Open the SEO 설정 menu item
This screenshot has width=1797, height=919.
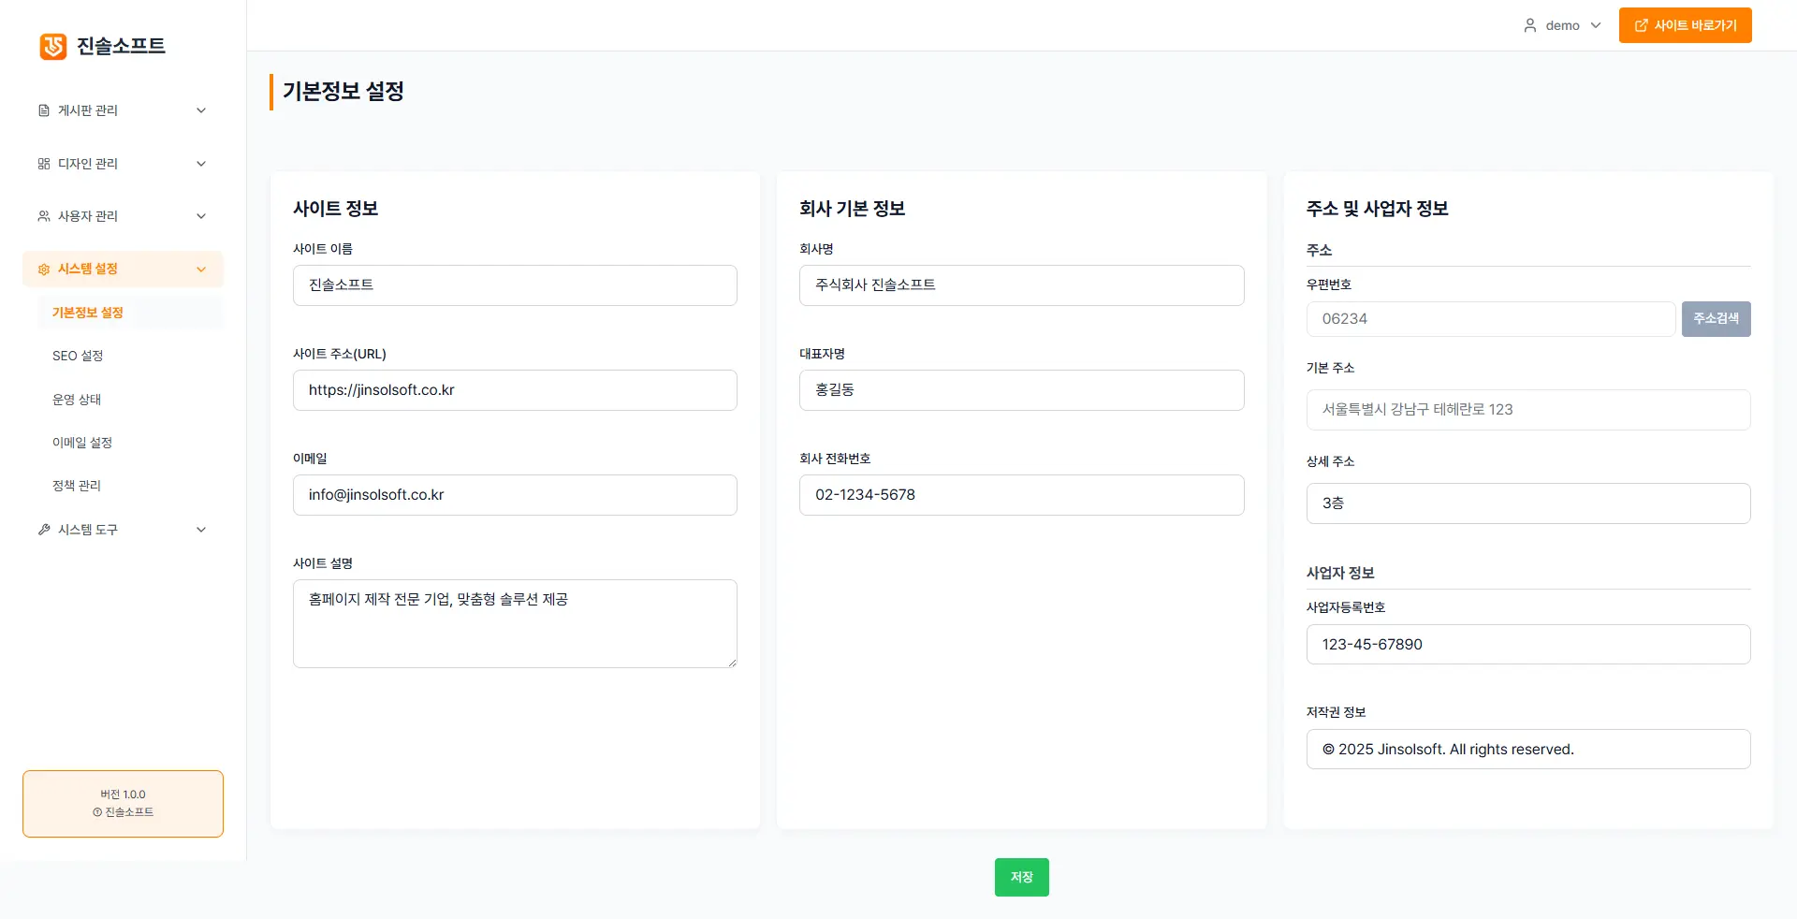pos(78,356)
